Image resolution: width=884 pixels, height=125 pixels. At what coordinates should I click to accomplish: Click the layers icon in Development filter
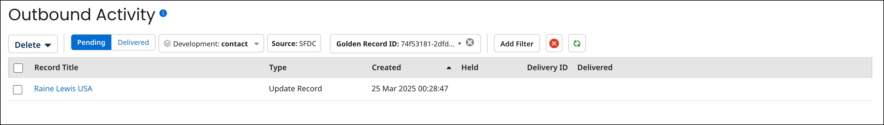click(167, 44)
